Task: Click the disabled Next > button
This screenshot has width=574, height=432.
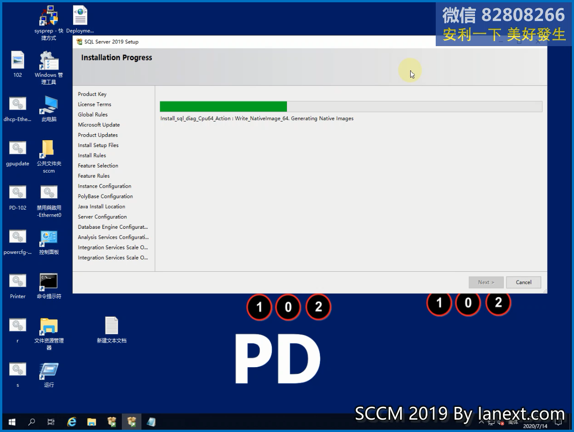Action: coord(486,282)
